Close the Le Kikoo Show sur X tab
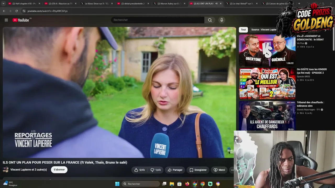Screen dimensions: 335x188 [112, 4]
